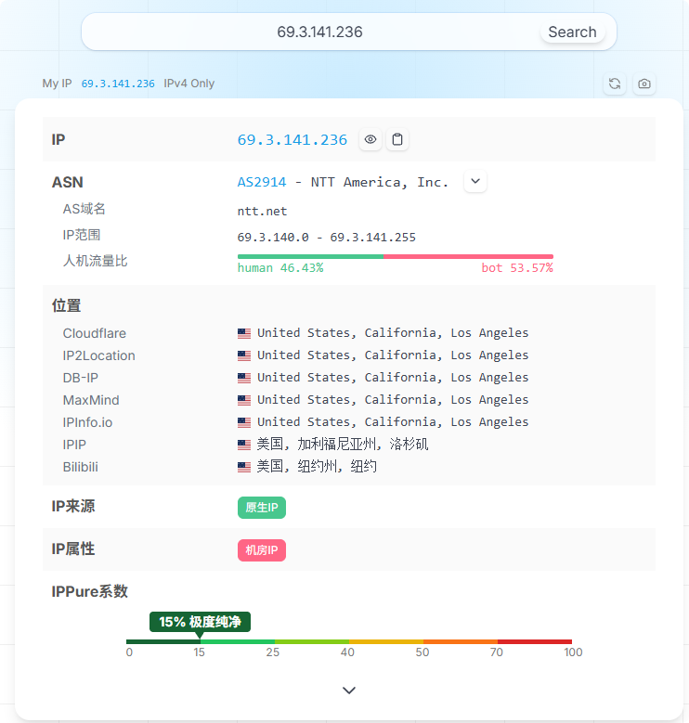
Task: Click the 机房IP red badge
Action: (262, 550)
